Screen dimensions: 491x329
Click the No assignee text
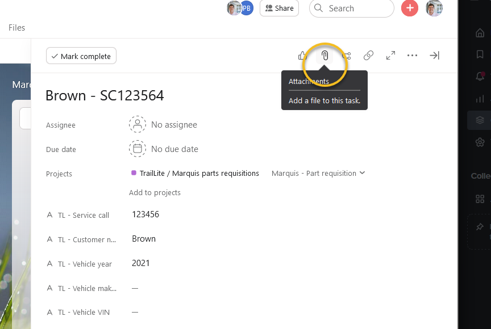click(x=174, y=125)
